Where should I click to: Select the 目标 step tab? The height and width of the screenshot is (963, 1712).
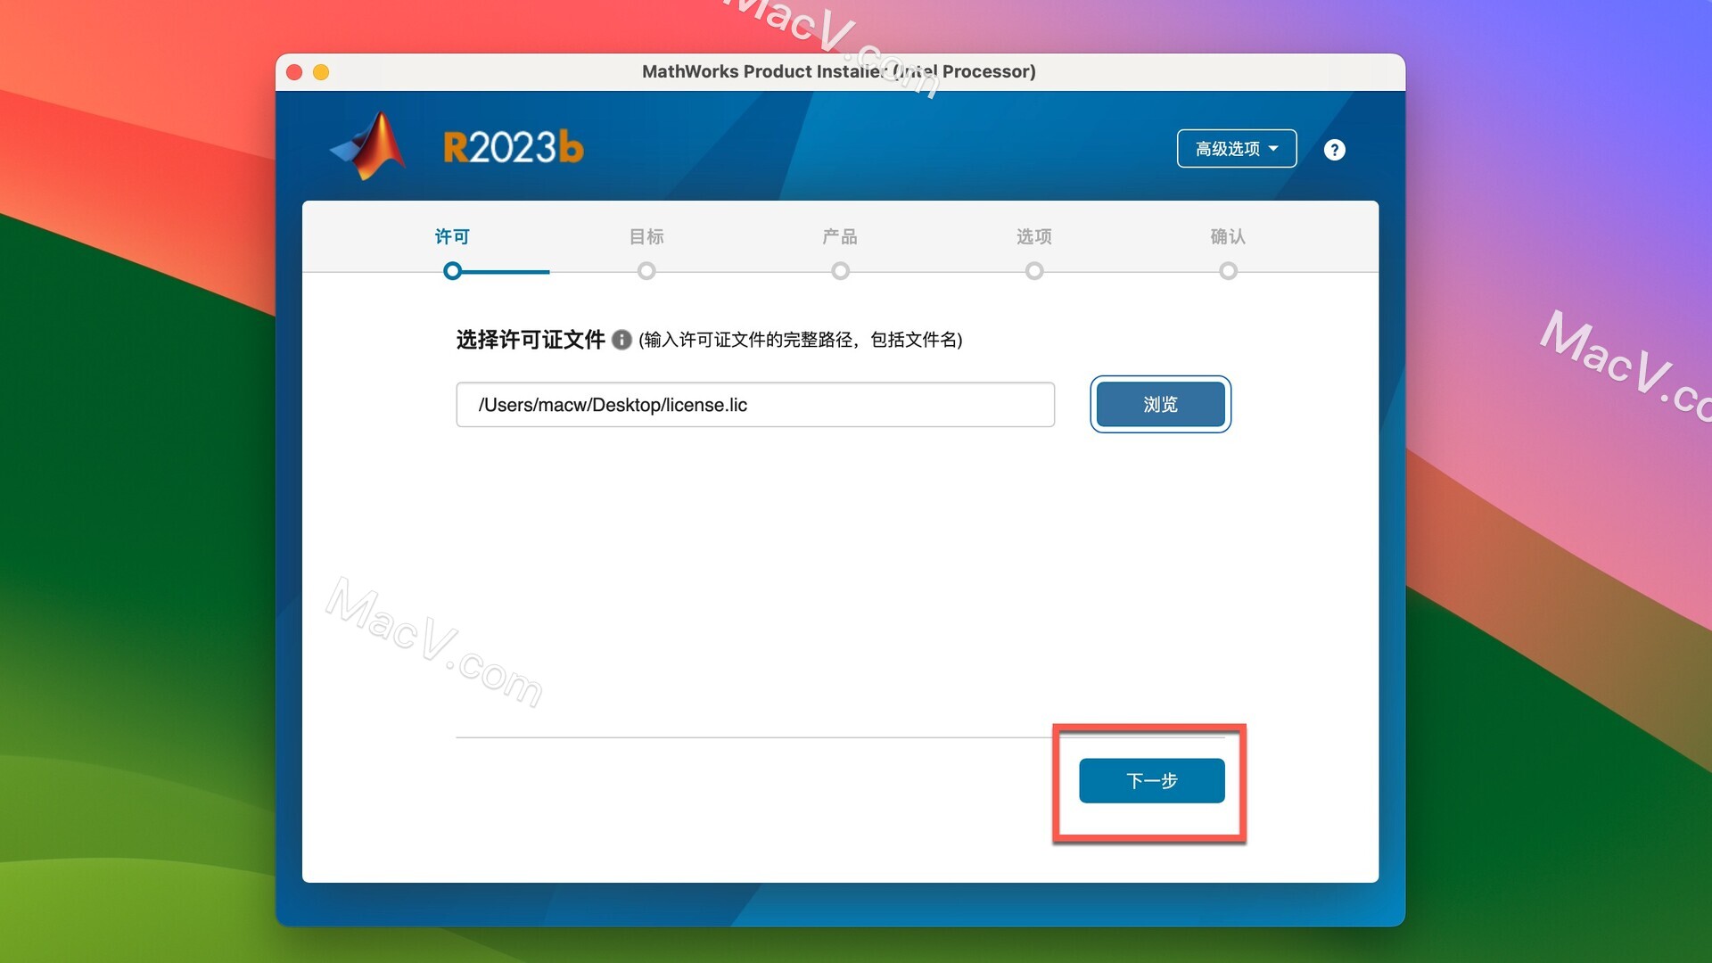click(646, 236)
